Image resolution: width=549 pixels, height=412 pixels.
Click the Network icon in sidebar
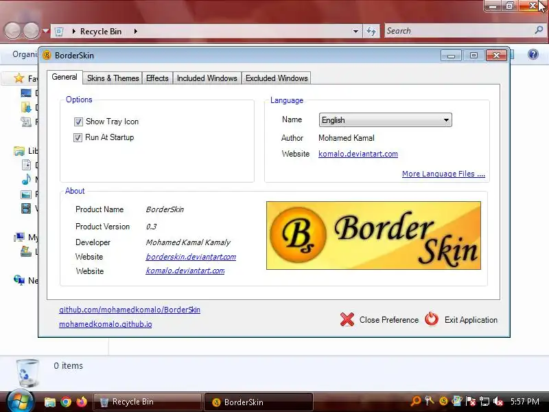click(19, 280)
